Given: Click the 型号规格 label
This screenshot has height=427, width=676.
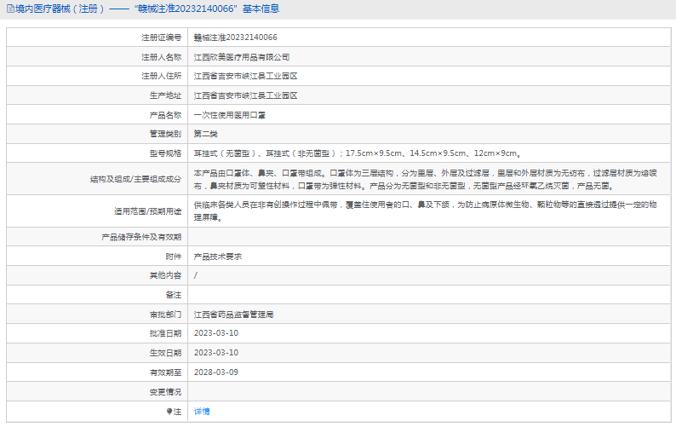Looking at the screenshot, I should click(165, 153).
